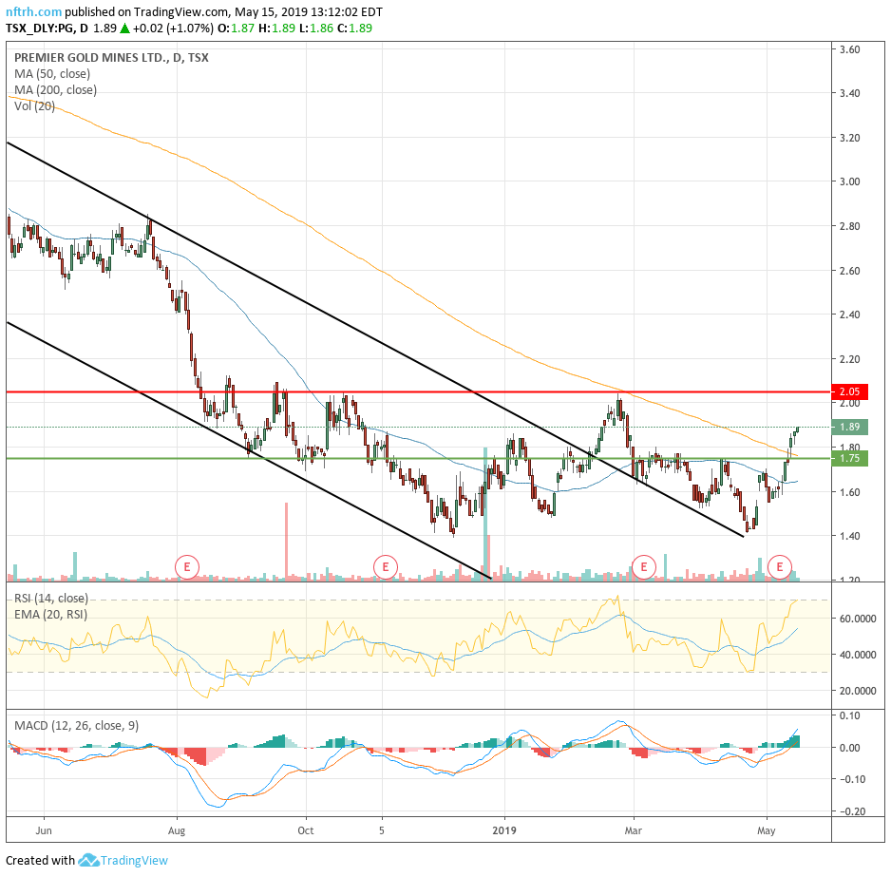The height and width of the screenshot is (877, 891).
Task: Click the H:1.89 high value in header
Action: 276,29
